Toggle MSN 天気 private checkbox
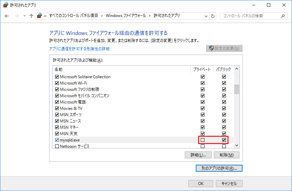The image size is (292, 191). pyautogui.click(x=202, y=133)
